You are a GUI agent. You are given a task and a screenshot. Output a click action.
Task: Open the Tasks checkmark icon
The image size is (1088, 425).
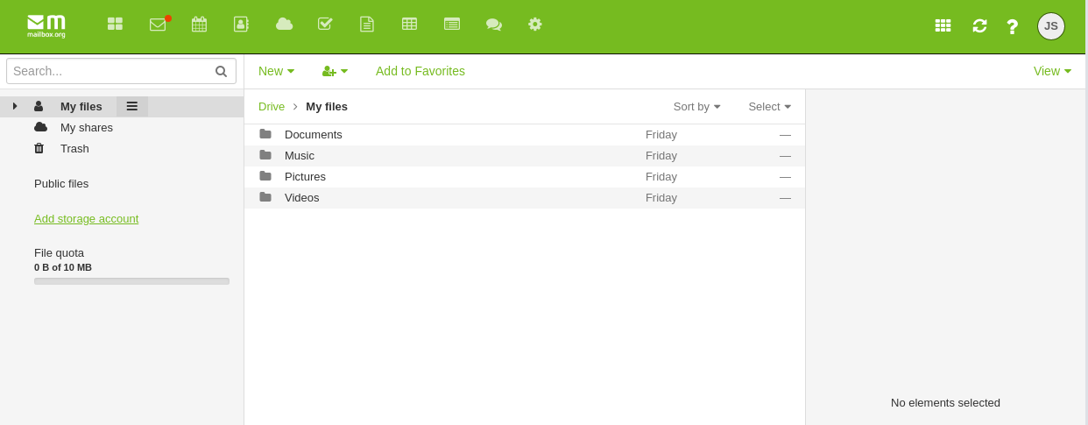pos(325,24)
